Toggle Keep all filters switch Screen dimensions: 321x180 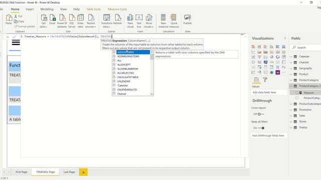261,128
